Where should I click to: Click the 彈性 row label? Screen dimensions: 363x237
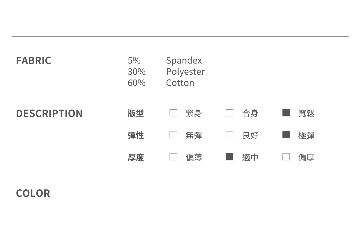(x=136, y=135)
